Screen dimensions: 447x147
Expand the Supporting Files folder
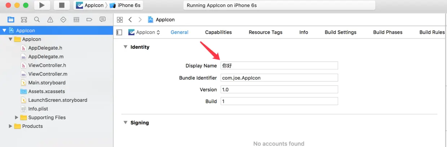point(17,118)
